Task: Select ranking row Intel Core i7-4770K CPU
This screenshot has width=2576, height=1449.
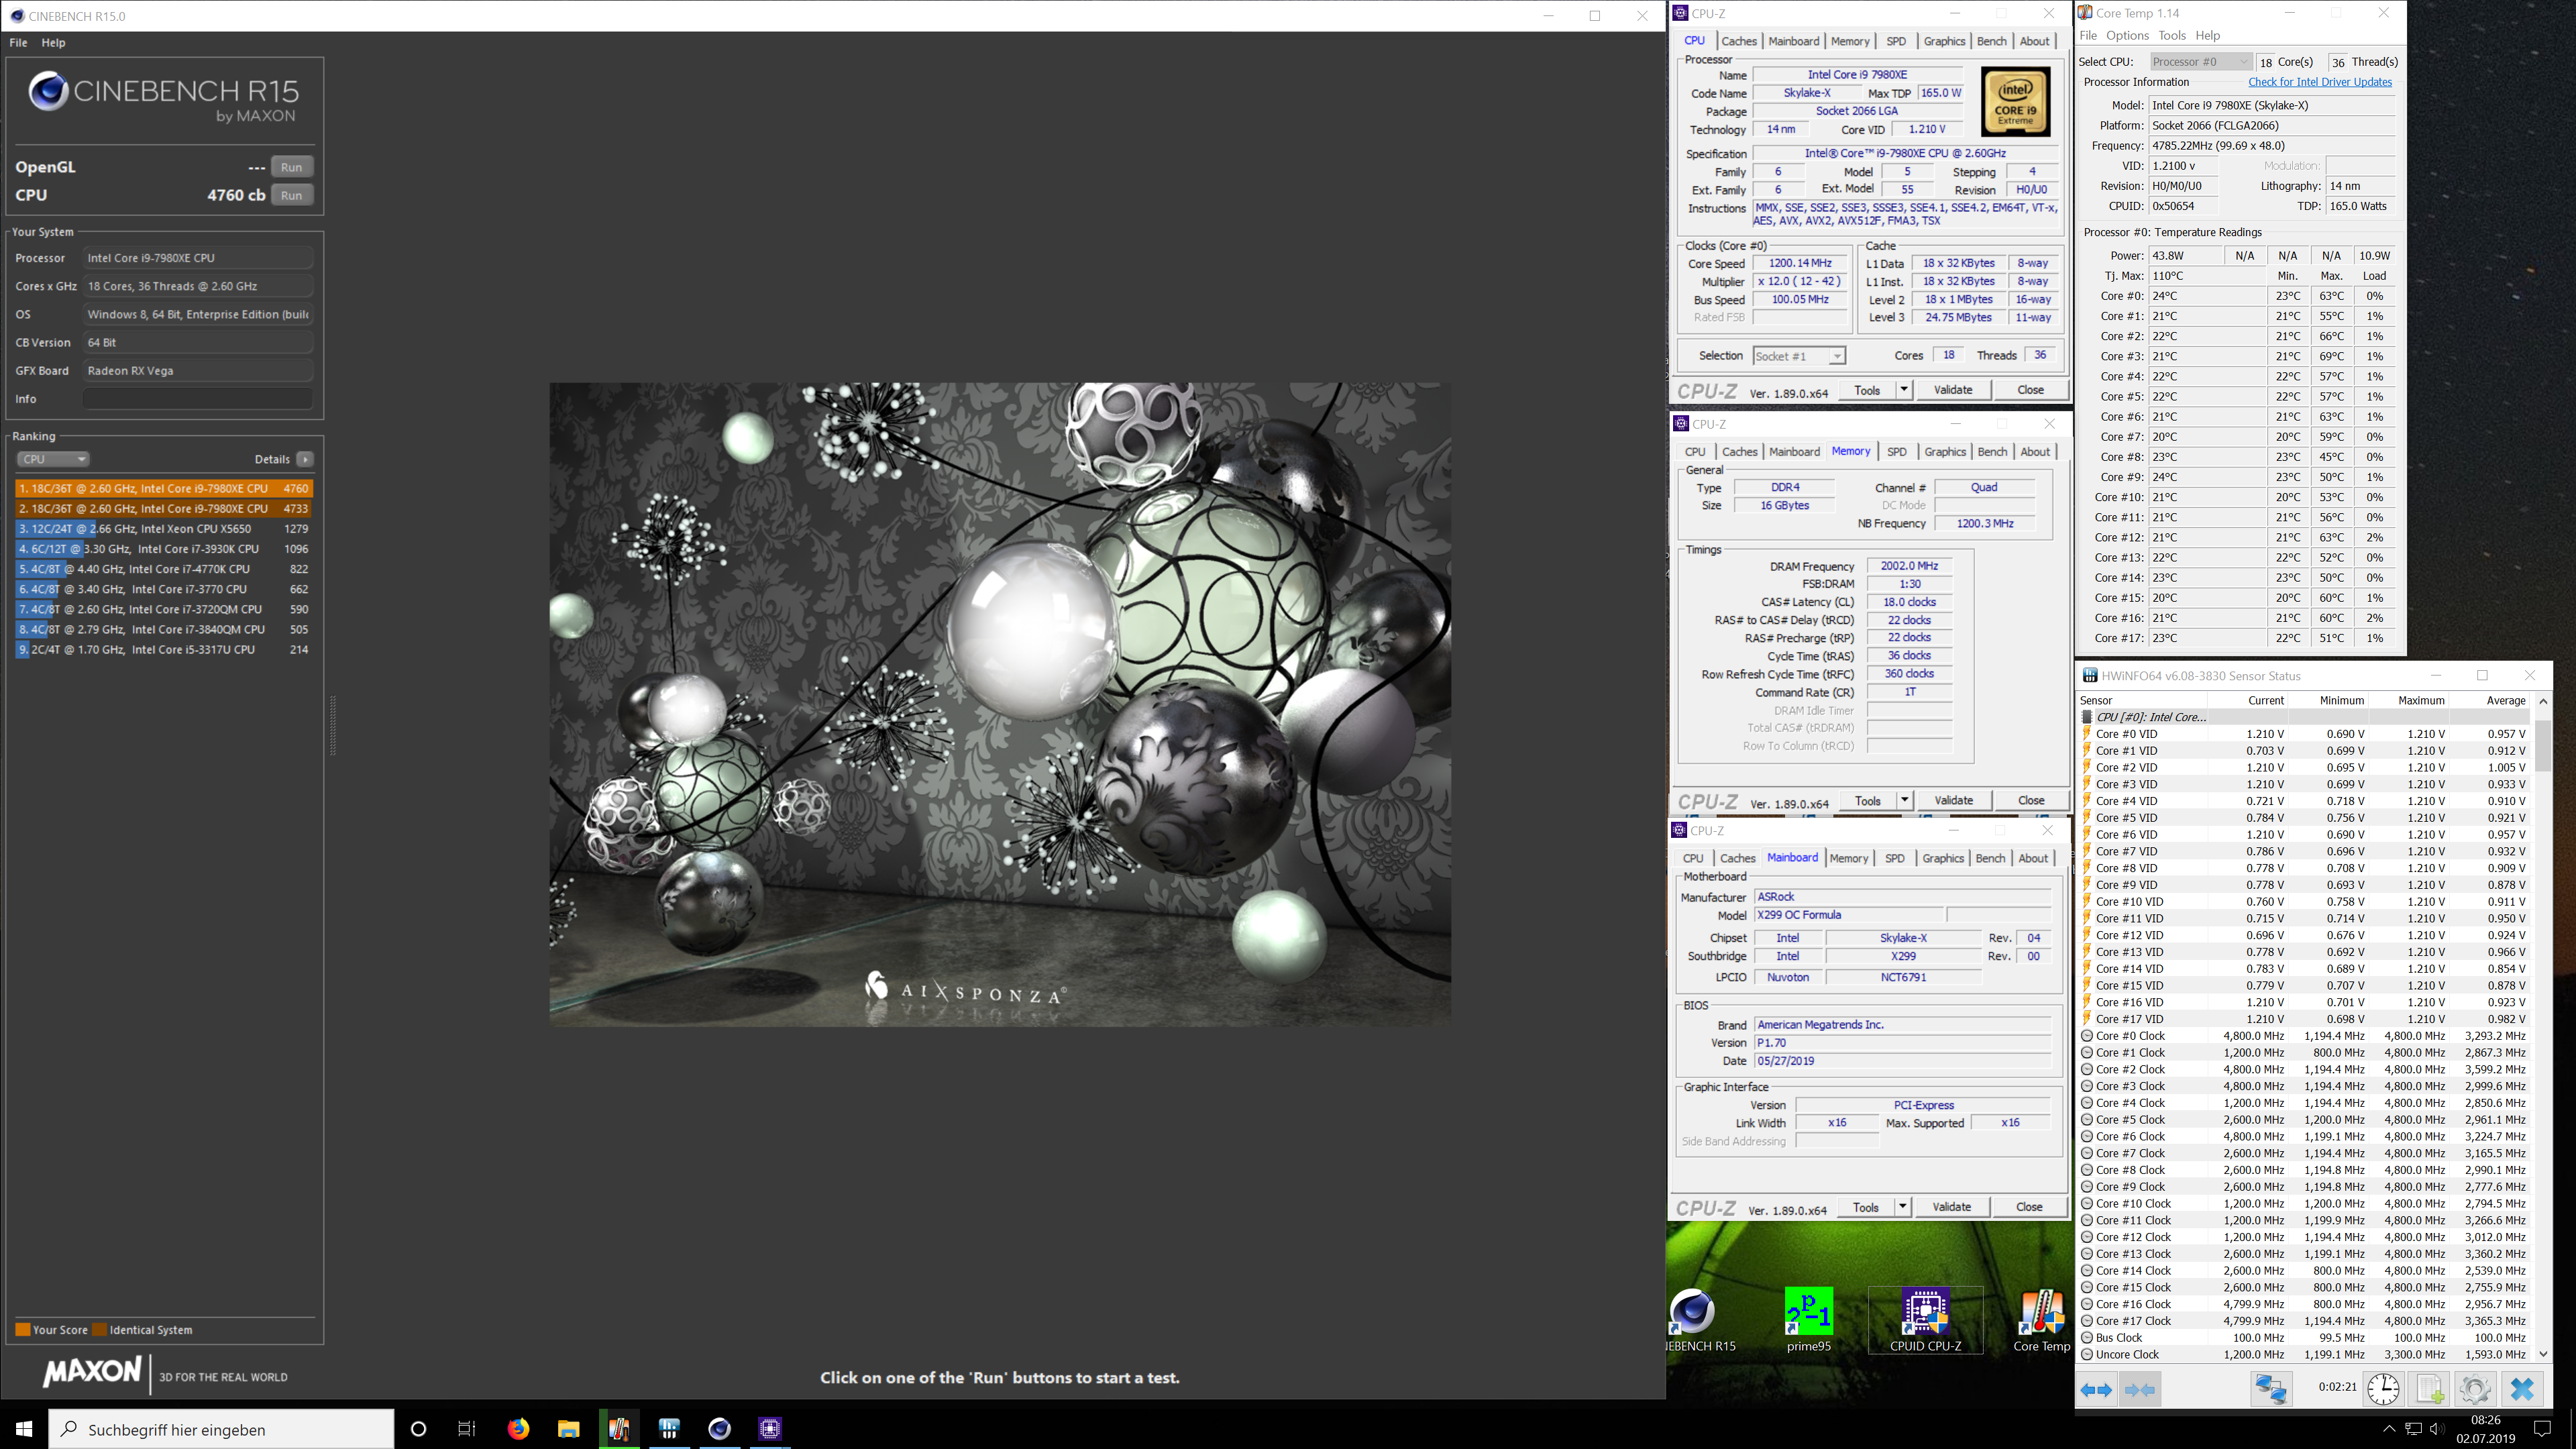Action: (164, 569)
